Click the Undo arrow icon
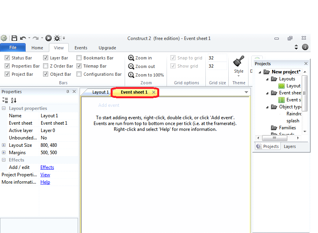Image resolution: width=318 pixels, height=233 pixels. coord(23,38)
